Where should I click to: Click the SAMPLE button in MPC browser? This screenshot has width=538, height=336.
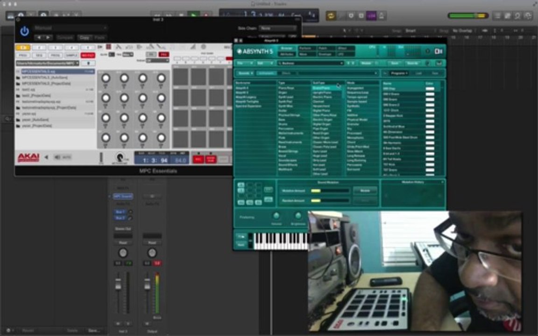[71, 55]
